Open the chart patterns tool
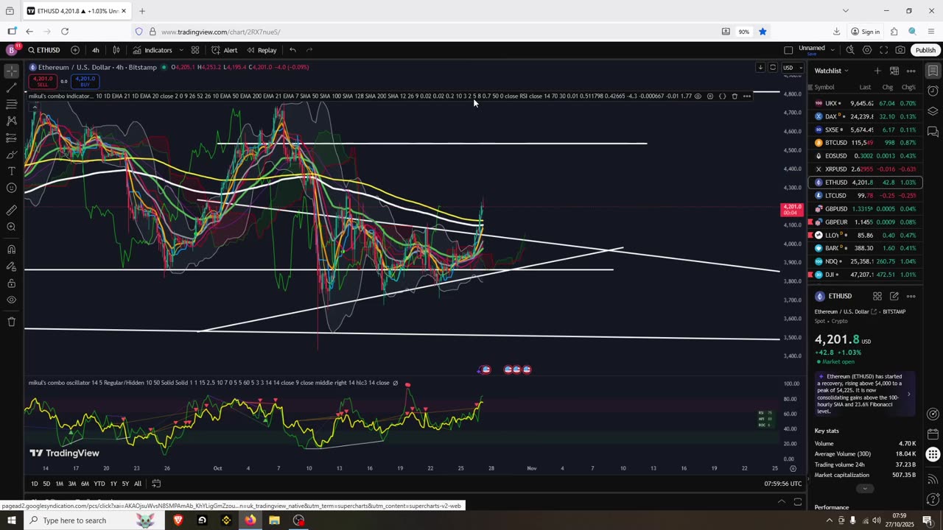Image resolution: width=943 pixels, height=530 pixels. click(x=11, y=121)
